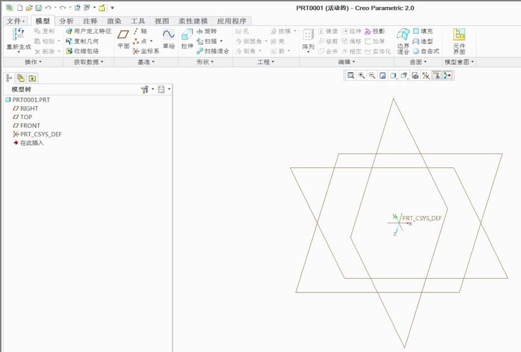
Task: Expand the 工程 group dropdown
Action: (266, 61)
